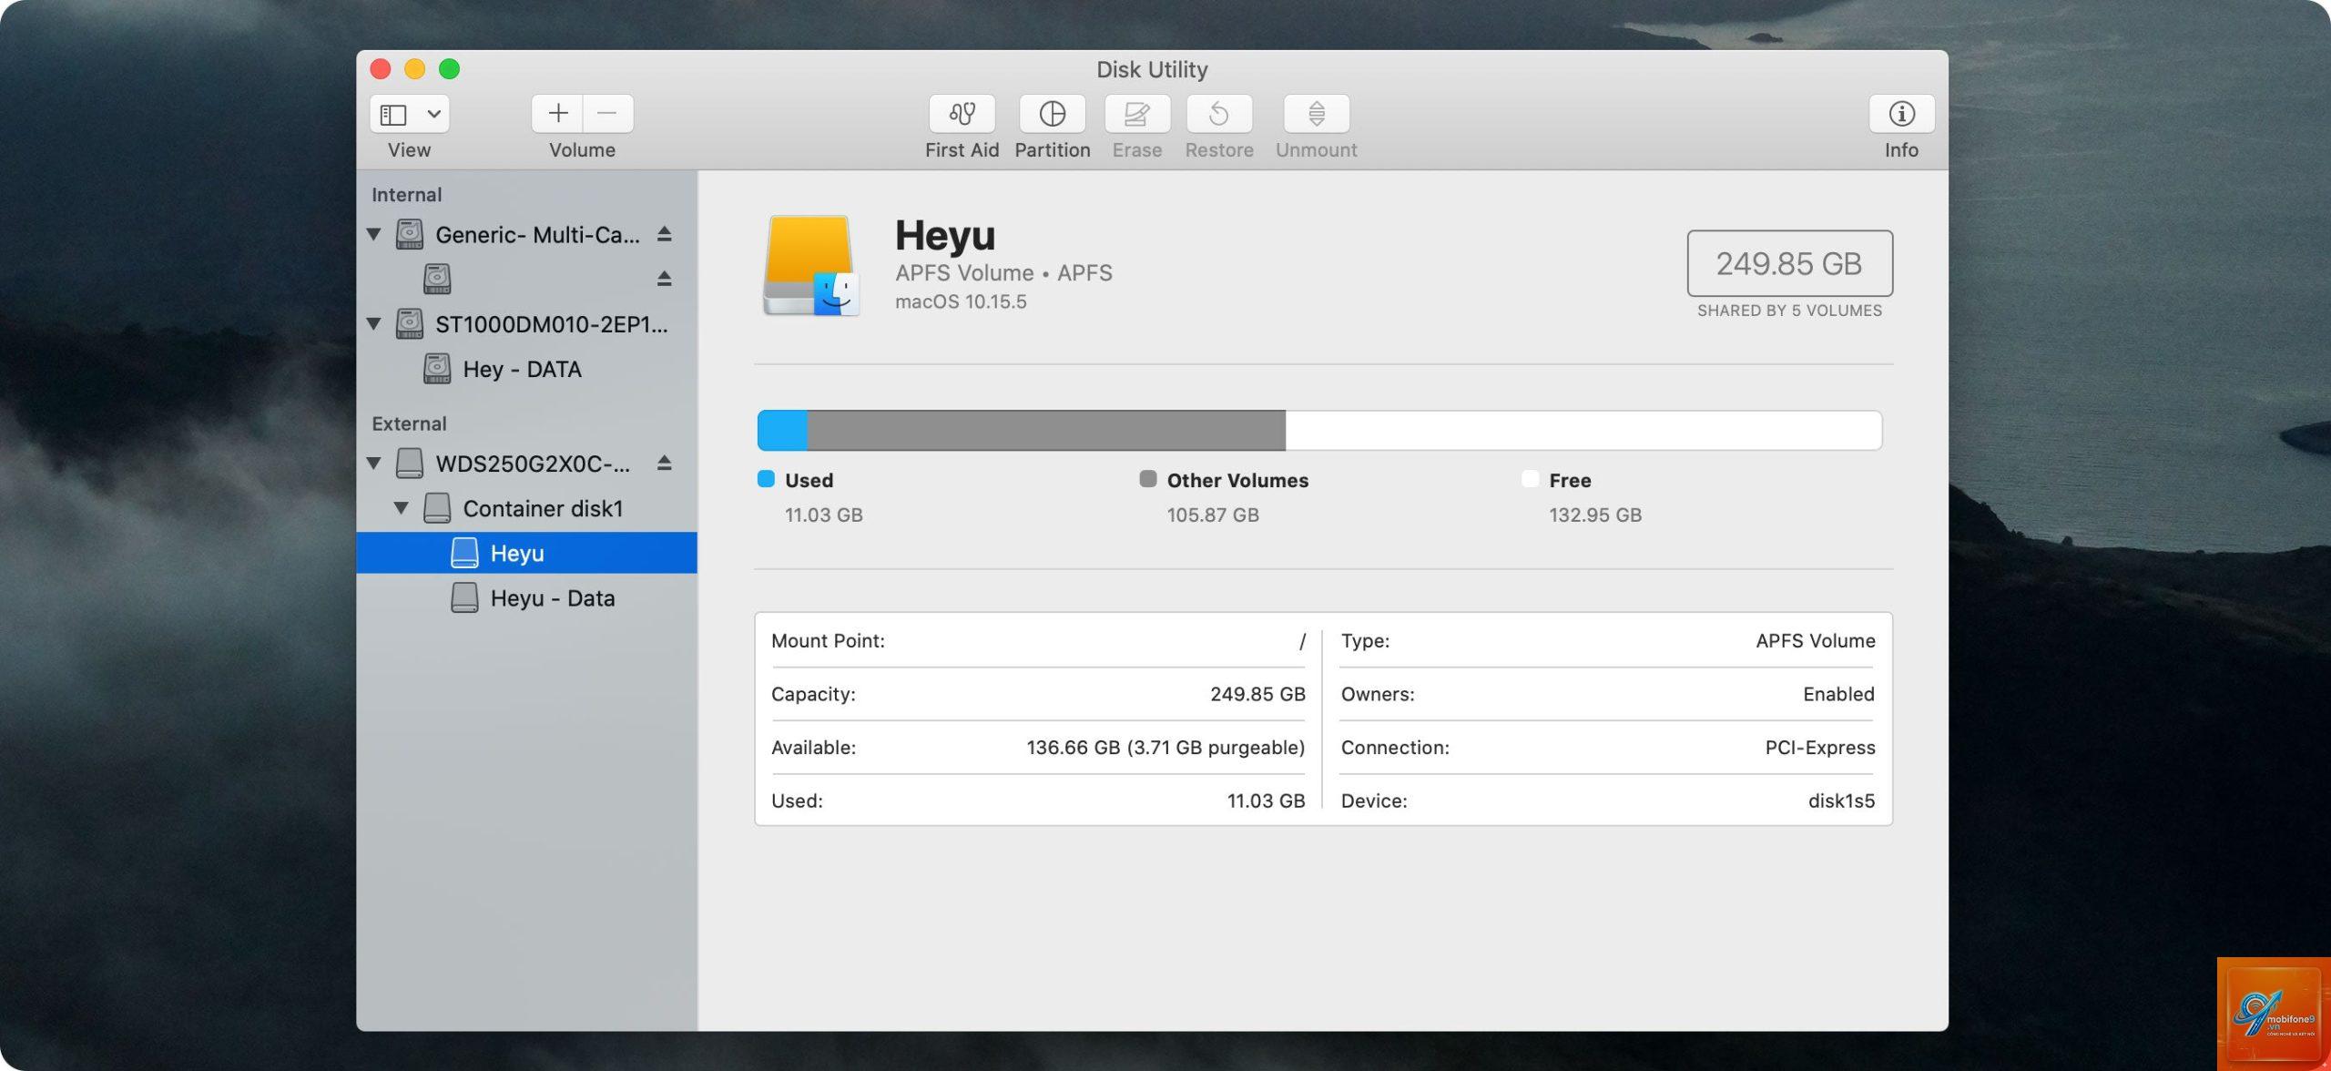Click the Capacity row '249.85 GB' value

1257,694
